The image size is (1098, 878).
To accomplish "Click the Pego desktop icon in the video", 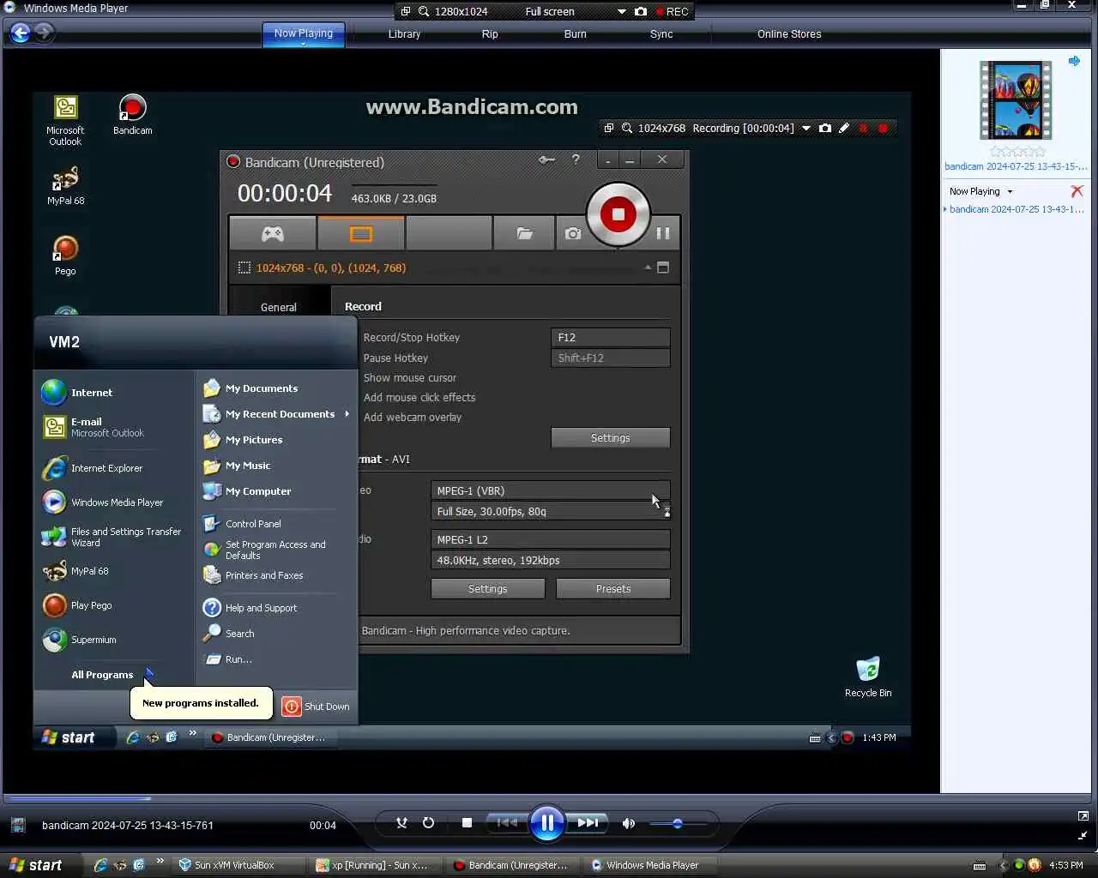I will pos(65,256).
